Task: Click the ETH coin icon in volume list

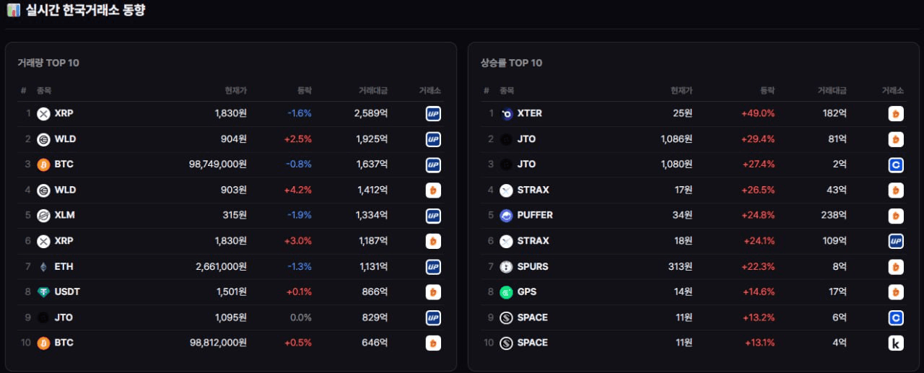Action: click(43, 266)
